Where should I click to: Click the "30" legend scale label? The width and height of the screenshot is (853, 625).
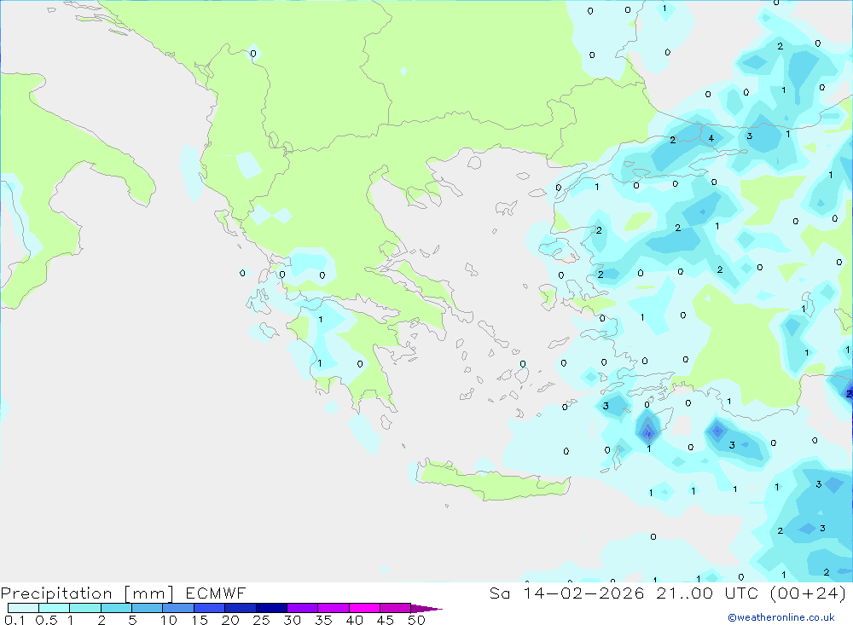click(x=292, y=620)
